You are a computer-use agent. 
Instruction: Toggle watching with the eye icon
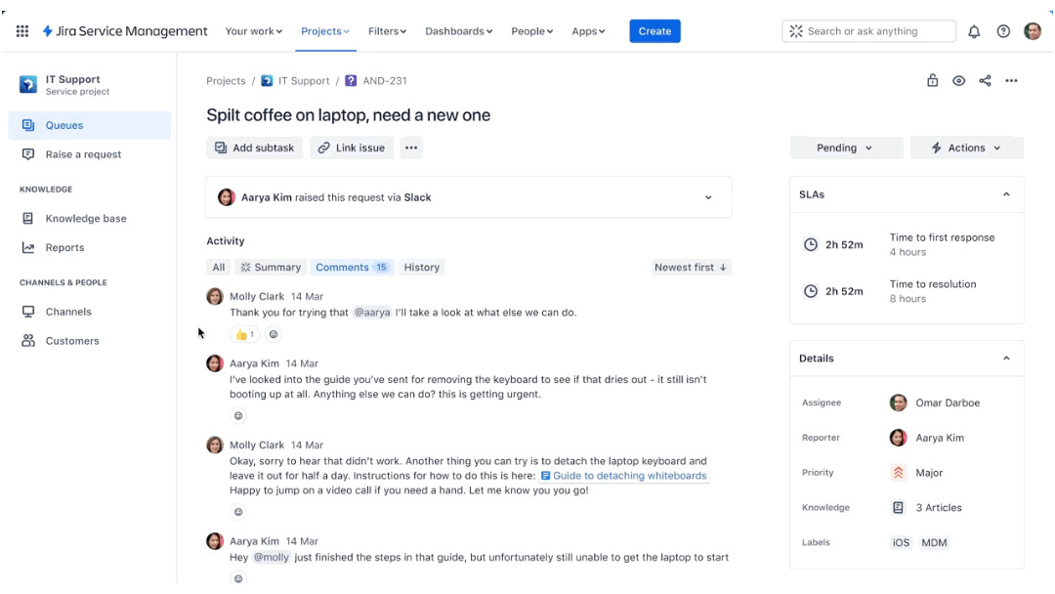point(958,81)
